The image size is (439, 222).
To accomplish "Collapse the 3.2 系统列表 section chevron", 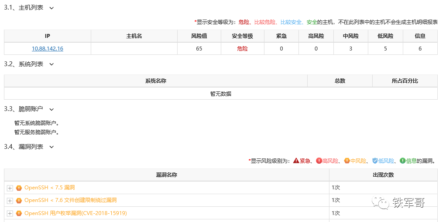I will click(x=51, y=64).
